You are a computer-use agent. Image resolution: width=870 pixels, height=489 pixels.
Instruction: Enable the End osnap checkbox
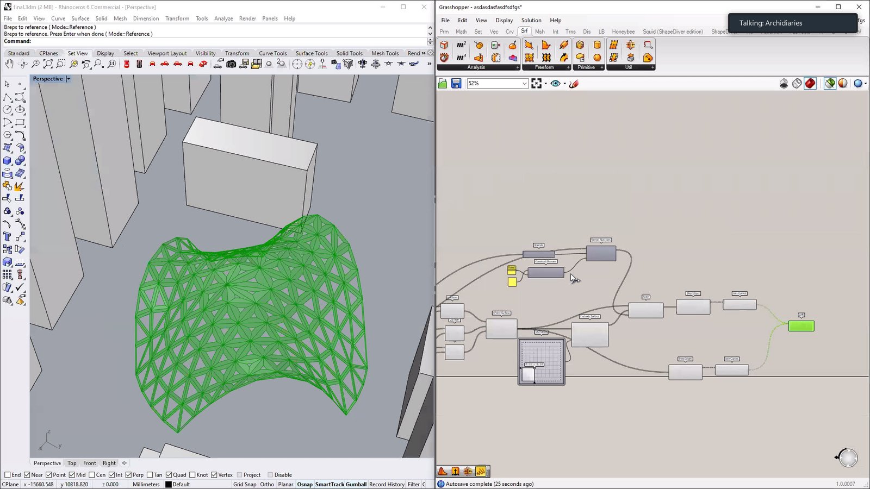(8, 475)
